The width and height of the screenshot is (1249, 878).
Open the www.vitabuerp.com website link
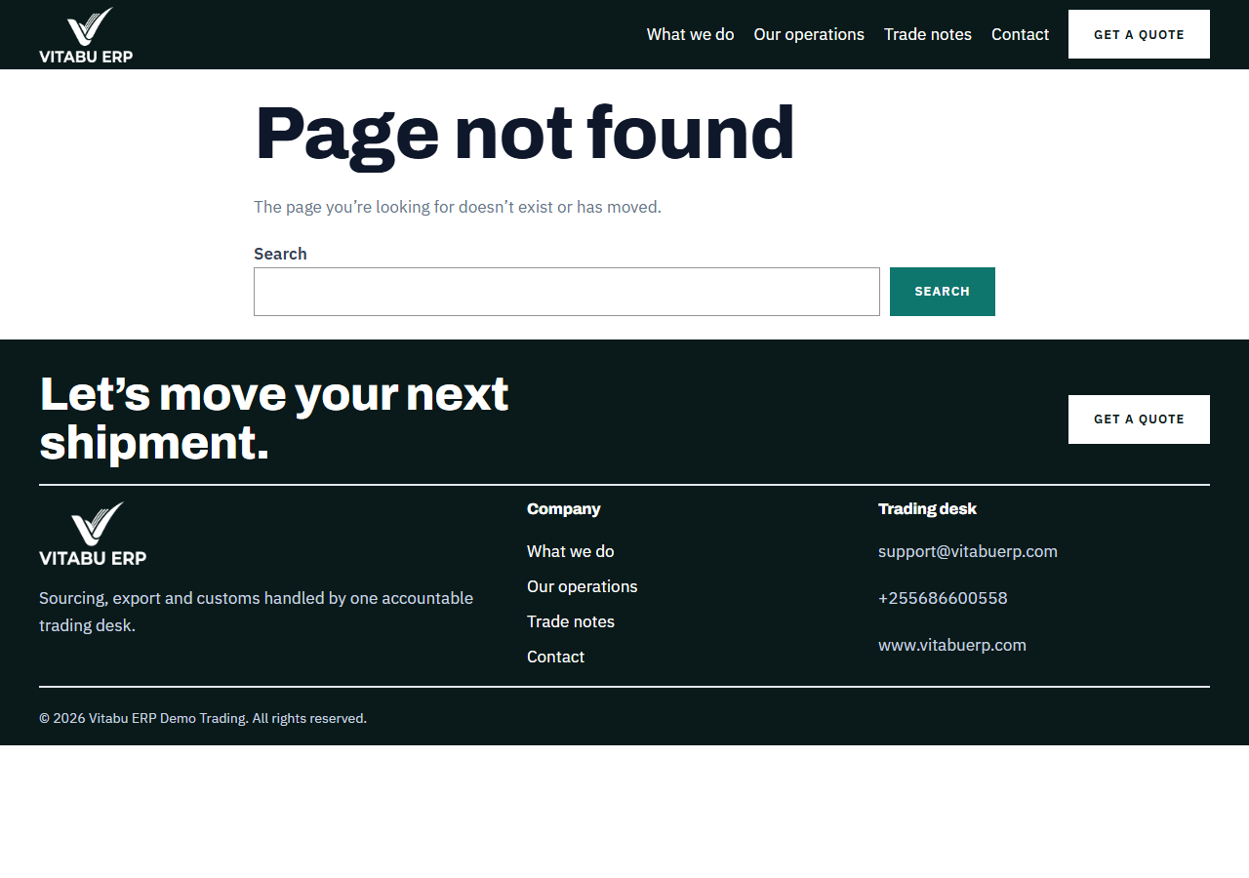952,645
